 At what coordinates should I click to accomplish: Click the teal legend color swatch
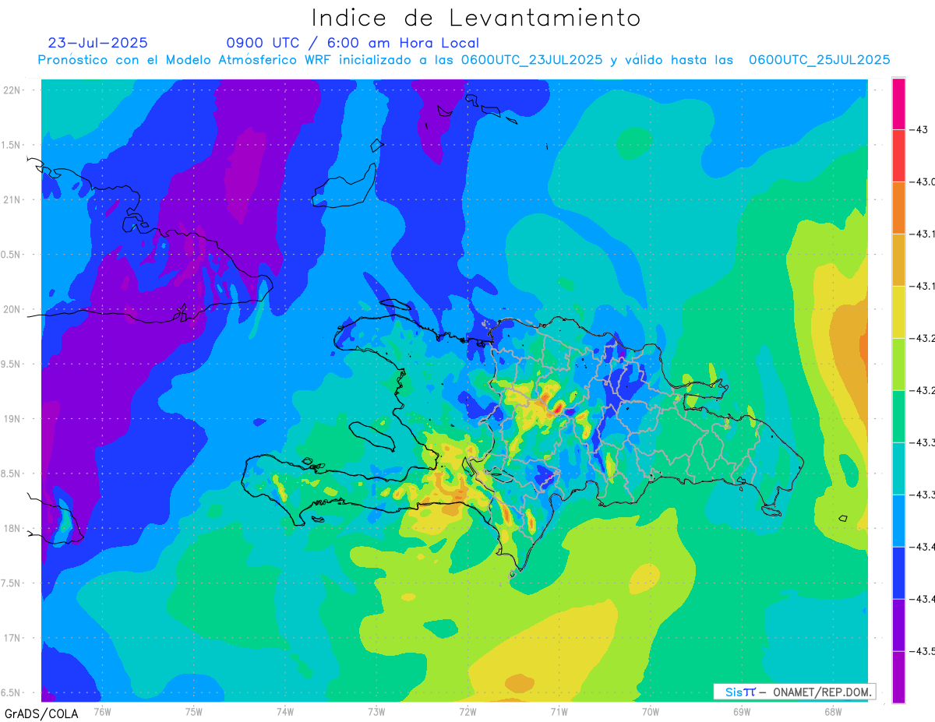(898, 468)
